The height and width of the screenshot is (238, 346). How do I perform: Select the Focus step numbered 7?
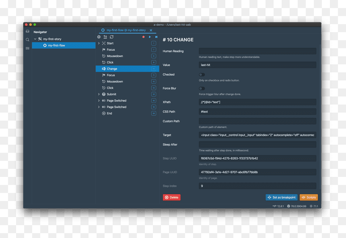[x=128, y=49]
